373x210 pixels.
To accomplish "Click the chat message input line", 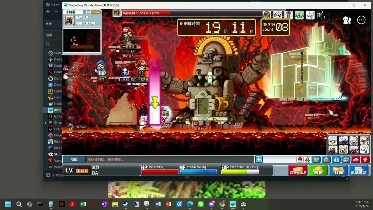I will tap(170, 160).
